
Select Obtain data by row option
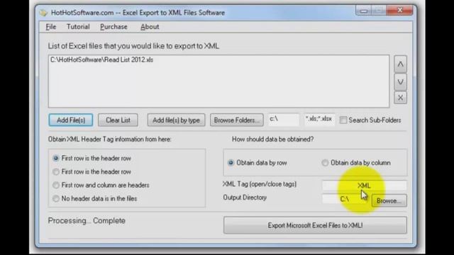pyautogui.click(x=231, y=163)
